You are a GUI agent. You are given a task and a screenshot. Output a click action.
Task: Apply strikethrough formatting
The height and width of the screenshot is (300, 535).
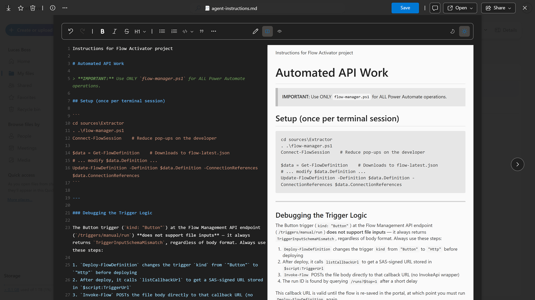(x=127, y=31)
